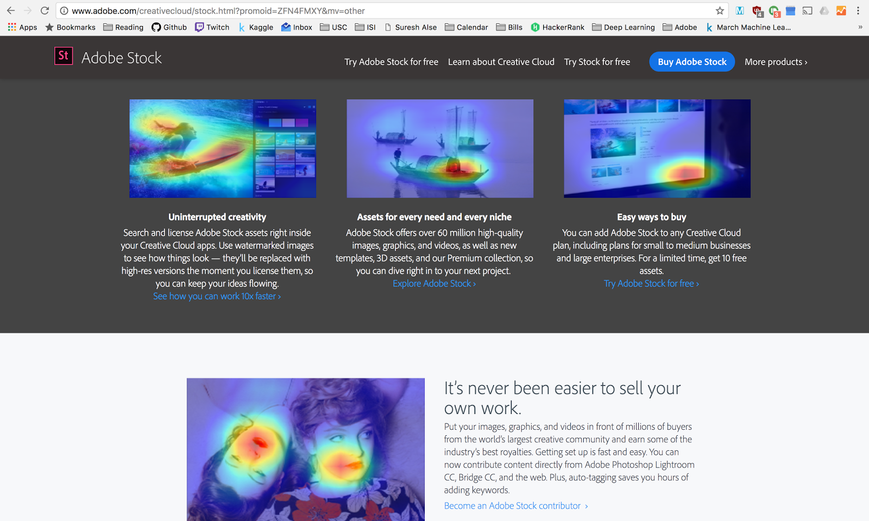869x521 pixels.
Task: Open the Kaggle bookmark
Action: tap(256, 27)
